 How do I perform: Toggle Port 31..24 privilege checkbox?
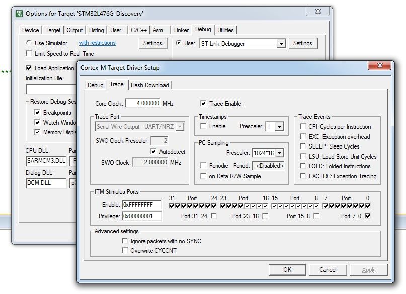[x=214, y=216]
